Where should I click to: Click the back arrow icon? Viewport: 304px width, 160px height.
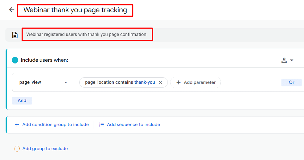click(x=12, y=10)
